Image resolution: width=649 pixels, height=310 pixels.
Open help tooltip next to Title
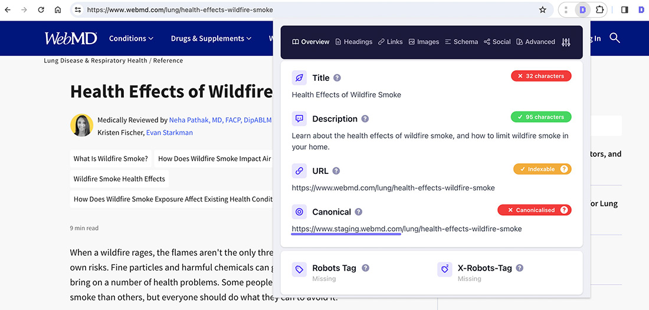click(x=337, y=78)
